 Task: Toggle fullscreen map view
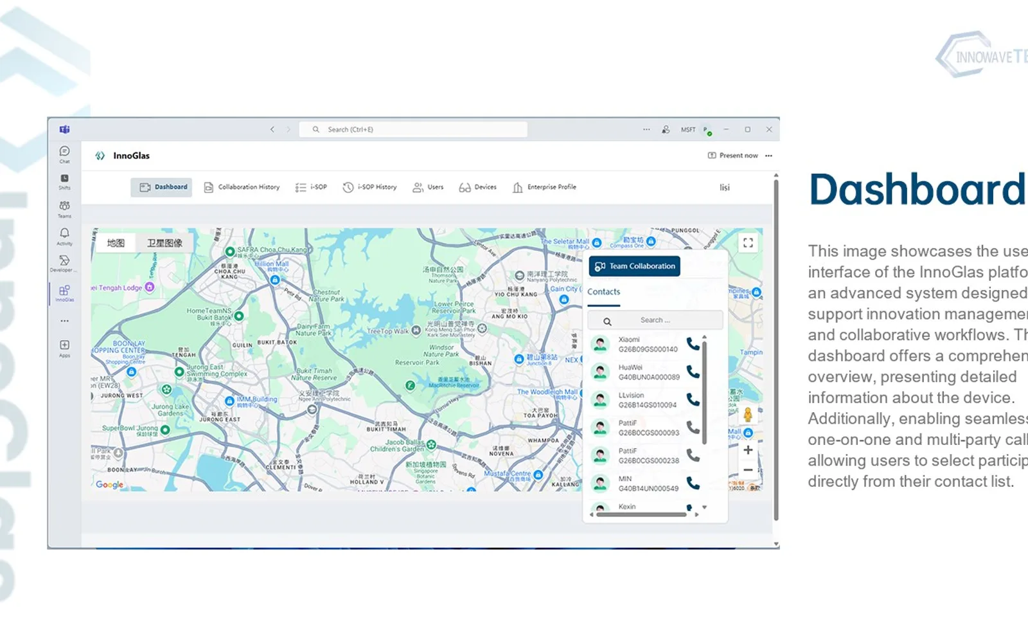pyautogui.click(x=748, y=242)
